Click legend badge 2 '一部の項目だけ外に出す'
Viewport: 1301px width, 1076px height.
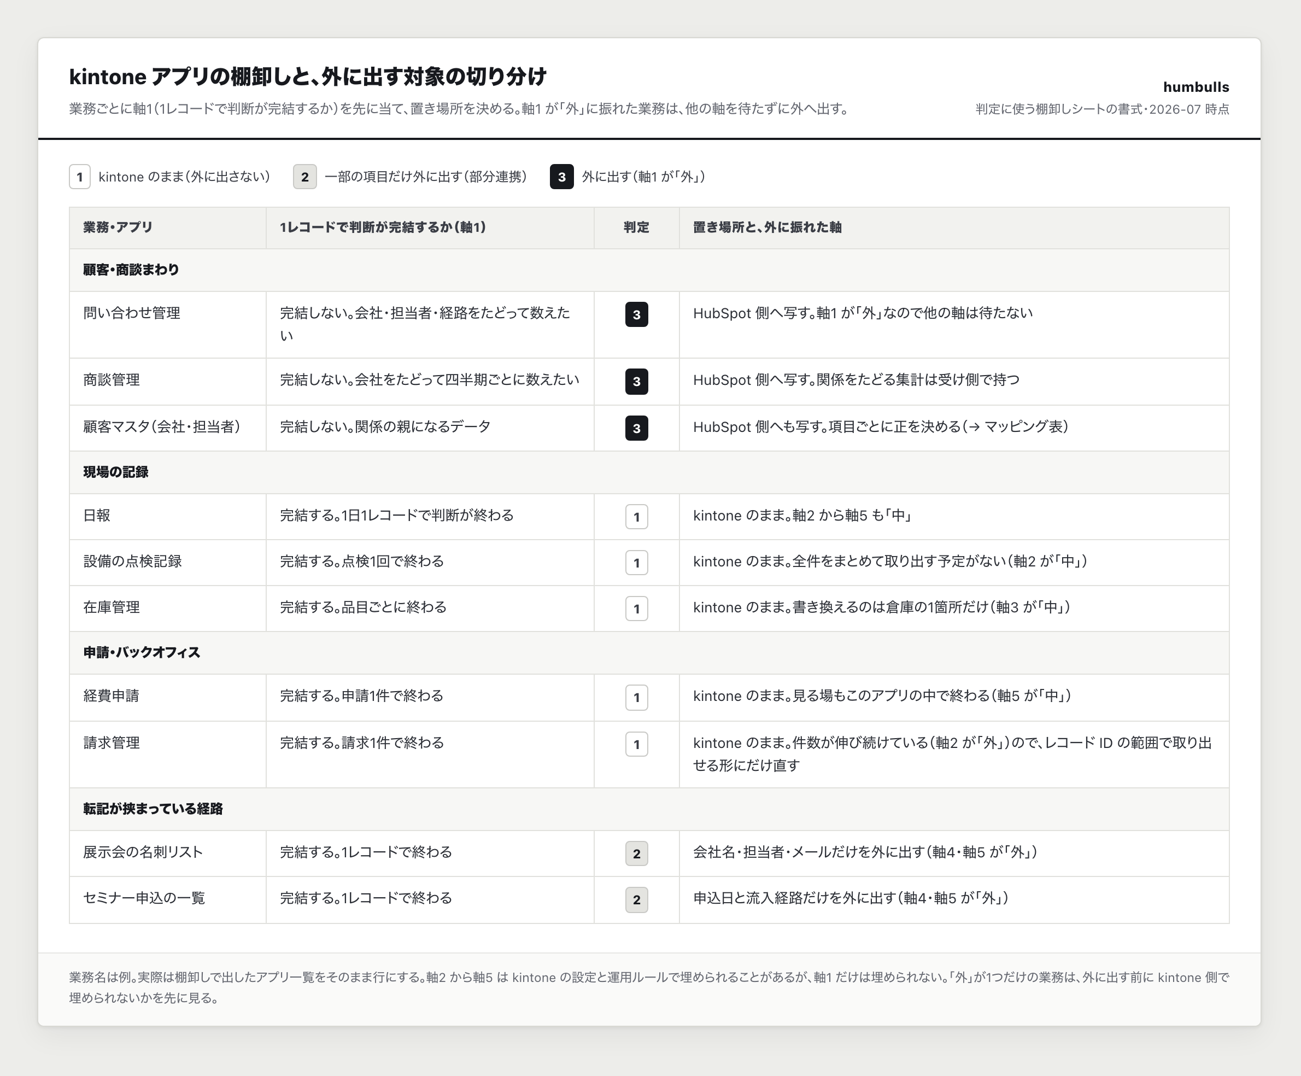click(305, 177)
